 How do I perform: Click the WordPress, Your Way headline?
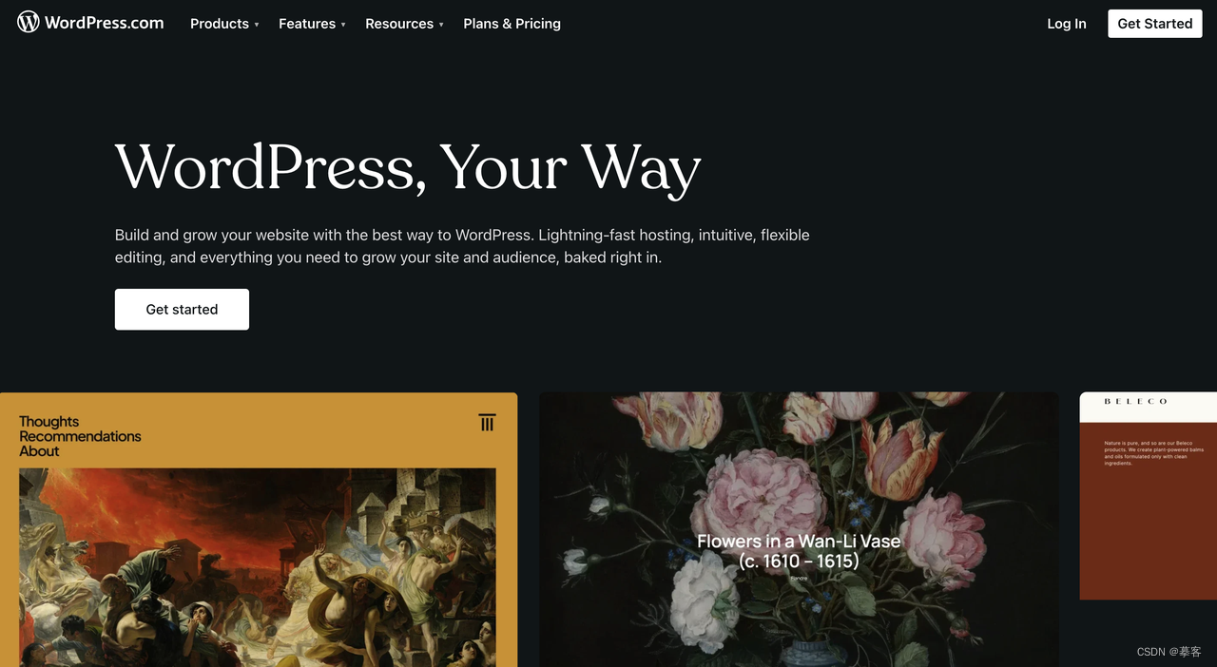(x=408, y=168)
